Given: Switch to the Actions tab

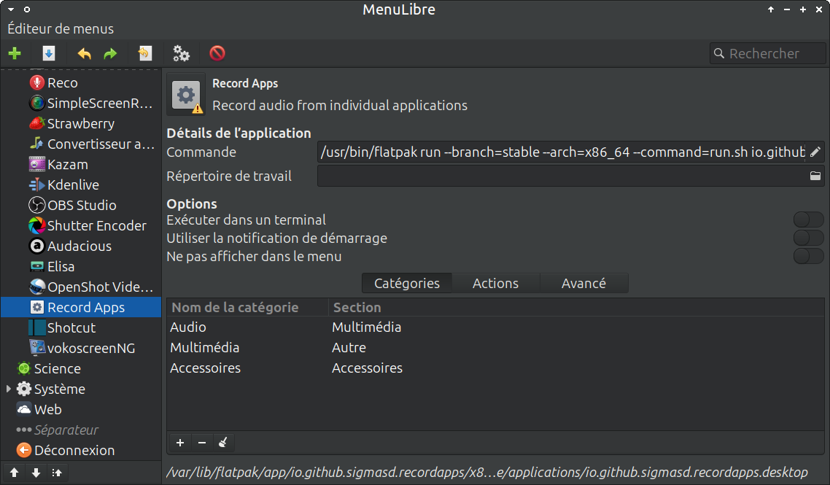Looking at the screenshot, I should tap(495, 283).
